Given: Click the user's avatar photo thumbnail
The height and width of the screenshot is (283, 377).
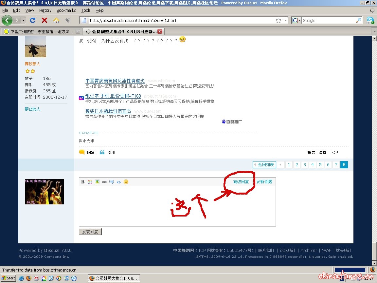Looking at the screenshot, I should tap(35, 47).
